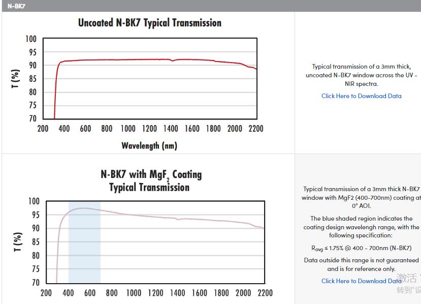Click the 70 tick on MgF2 chart y-axis
The image size is (421, 304).
(x=35, y=283)
